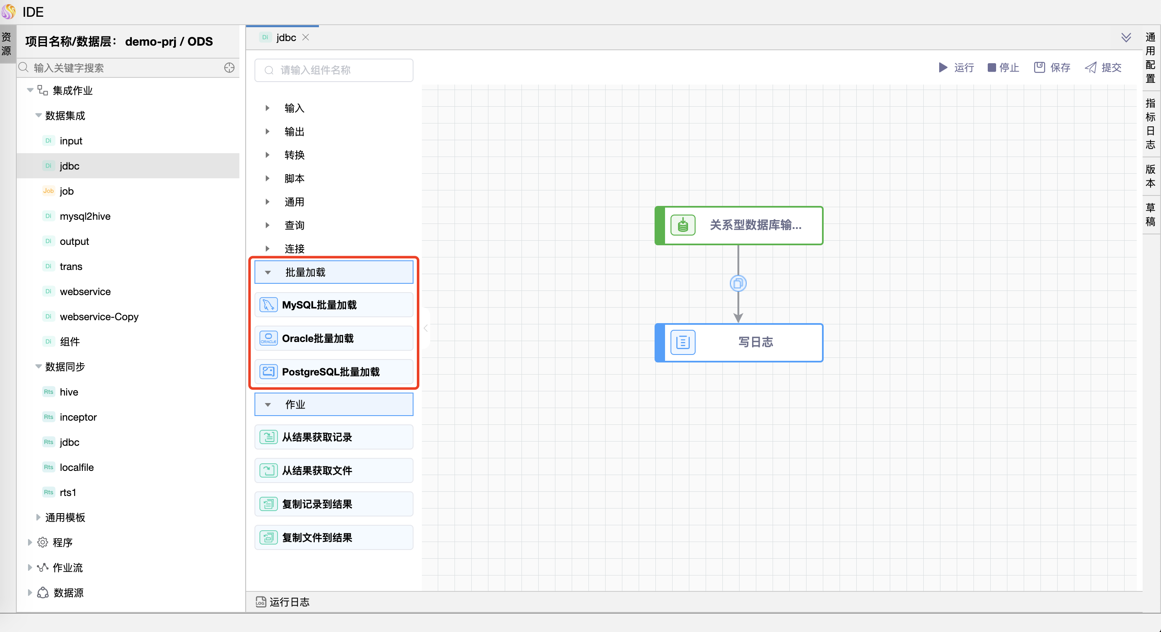Click the Oracle批量加载 icon
This screenshot has width=1161, height=632.
click(268, 338)
